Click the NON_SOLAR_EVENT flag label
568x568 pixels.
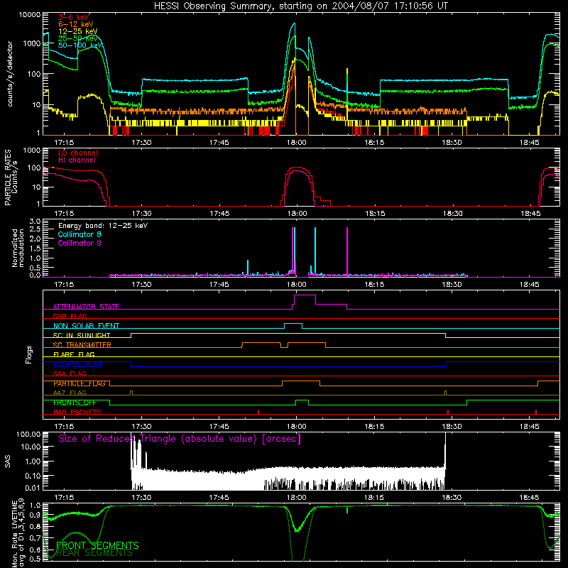click(86, 326)
